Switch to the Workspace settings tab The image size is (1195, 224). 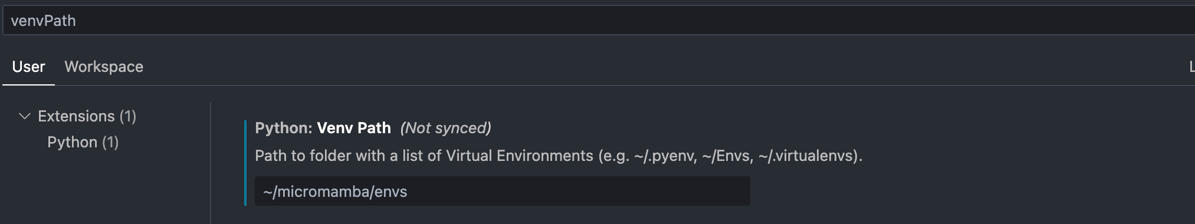click(104, 67)
